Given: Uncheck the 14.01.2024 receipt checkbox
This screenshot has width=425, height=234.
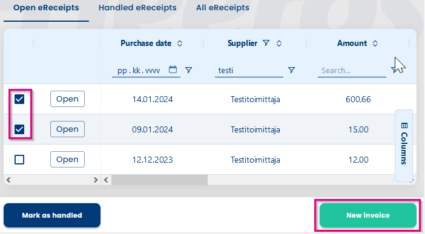Looking at the screenshot, I should tap(19, 99).
